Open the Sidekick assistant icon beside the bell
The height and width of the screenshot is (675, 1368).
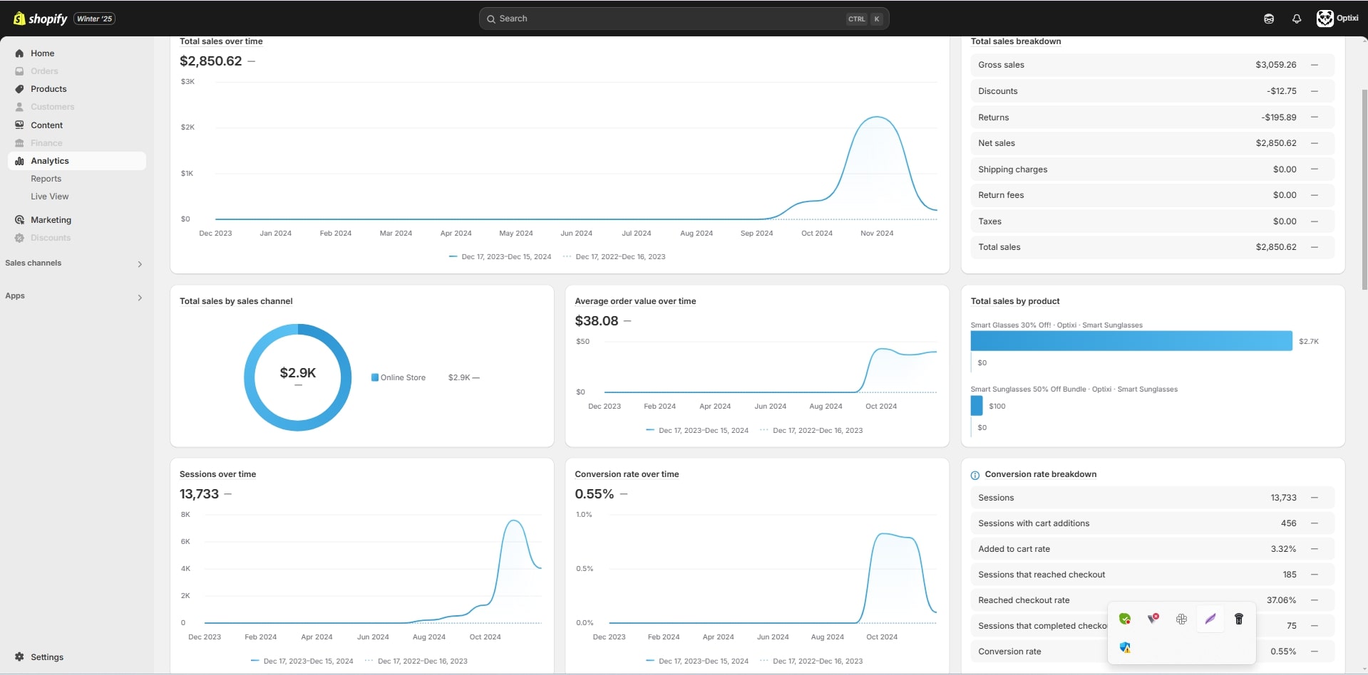(x=1269, y=19)
